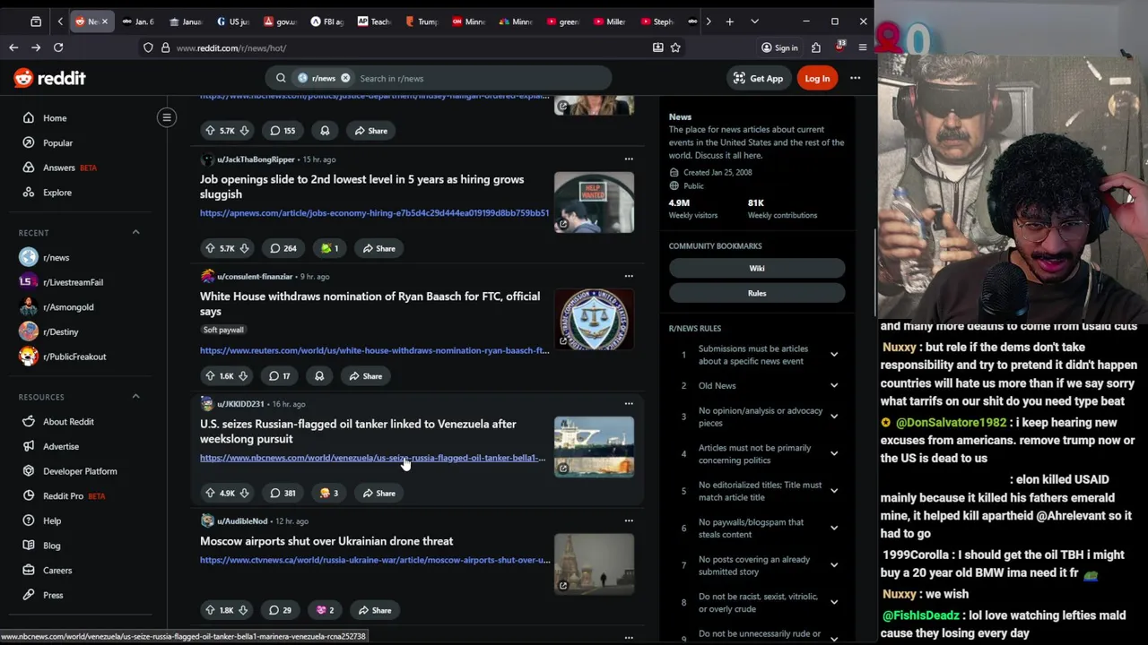Open the oil tanker post thumbnail
The width and height of the screenshot is (1148, 645).
coord(594,446)
